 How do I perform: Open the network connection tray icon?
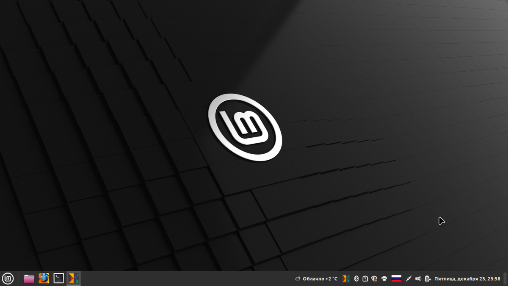(408, 279)
